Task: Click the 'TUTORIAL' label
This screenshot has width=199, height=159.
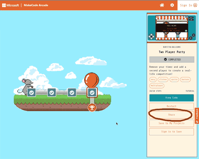Action: [x=190, y=91]
